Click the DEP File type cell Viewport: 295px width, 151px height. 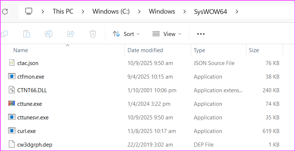click(204, 145)
